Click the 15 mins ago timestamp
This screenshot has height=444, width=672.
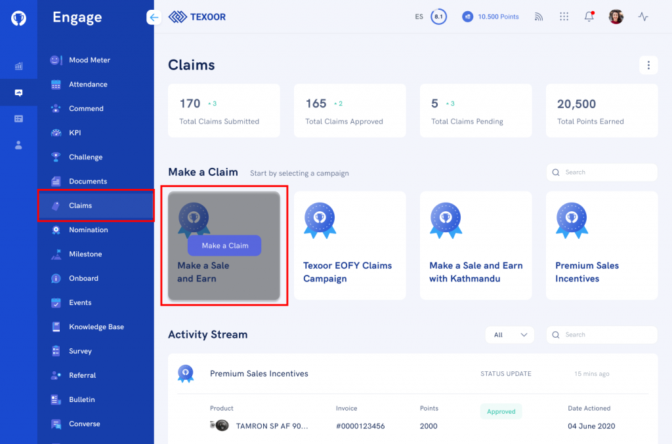[591, 374]
